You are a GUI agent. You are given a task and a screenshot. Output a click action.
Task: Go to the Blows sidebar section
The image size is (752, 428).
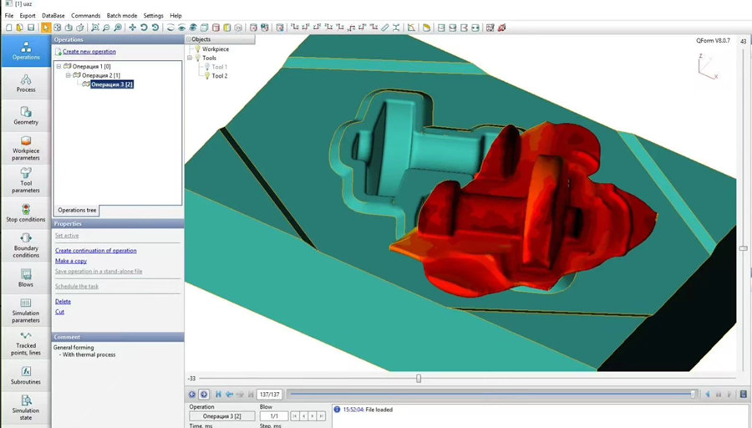(26, 277)
